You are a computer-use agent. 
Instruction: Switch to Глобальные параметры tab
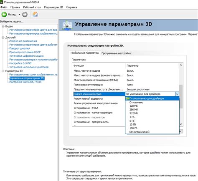coord(85,53)
